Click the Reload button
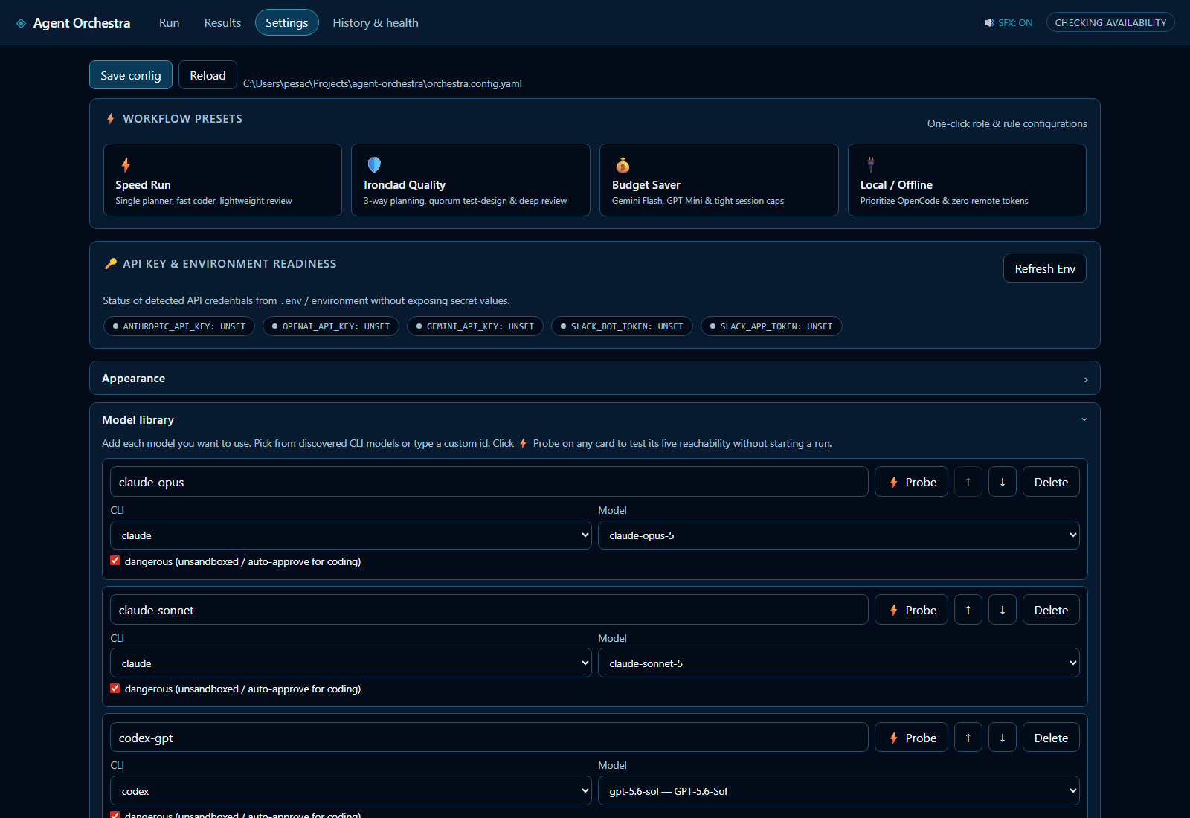The width and height of the screenshot is (1190, 818). (x=208, y=75)
